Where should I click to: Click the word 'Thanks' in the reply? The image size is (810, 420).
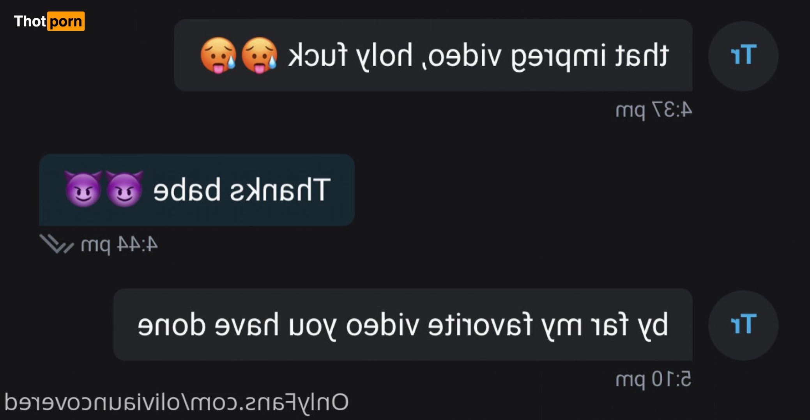coord(280,190)
